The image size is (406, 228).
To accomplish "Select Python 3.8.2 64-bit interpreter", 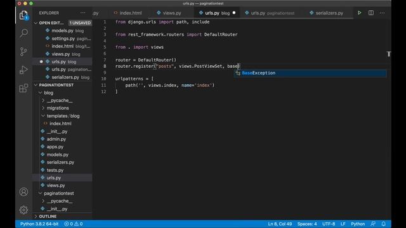I will pyautogui.click(x=39, y=224).
